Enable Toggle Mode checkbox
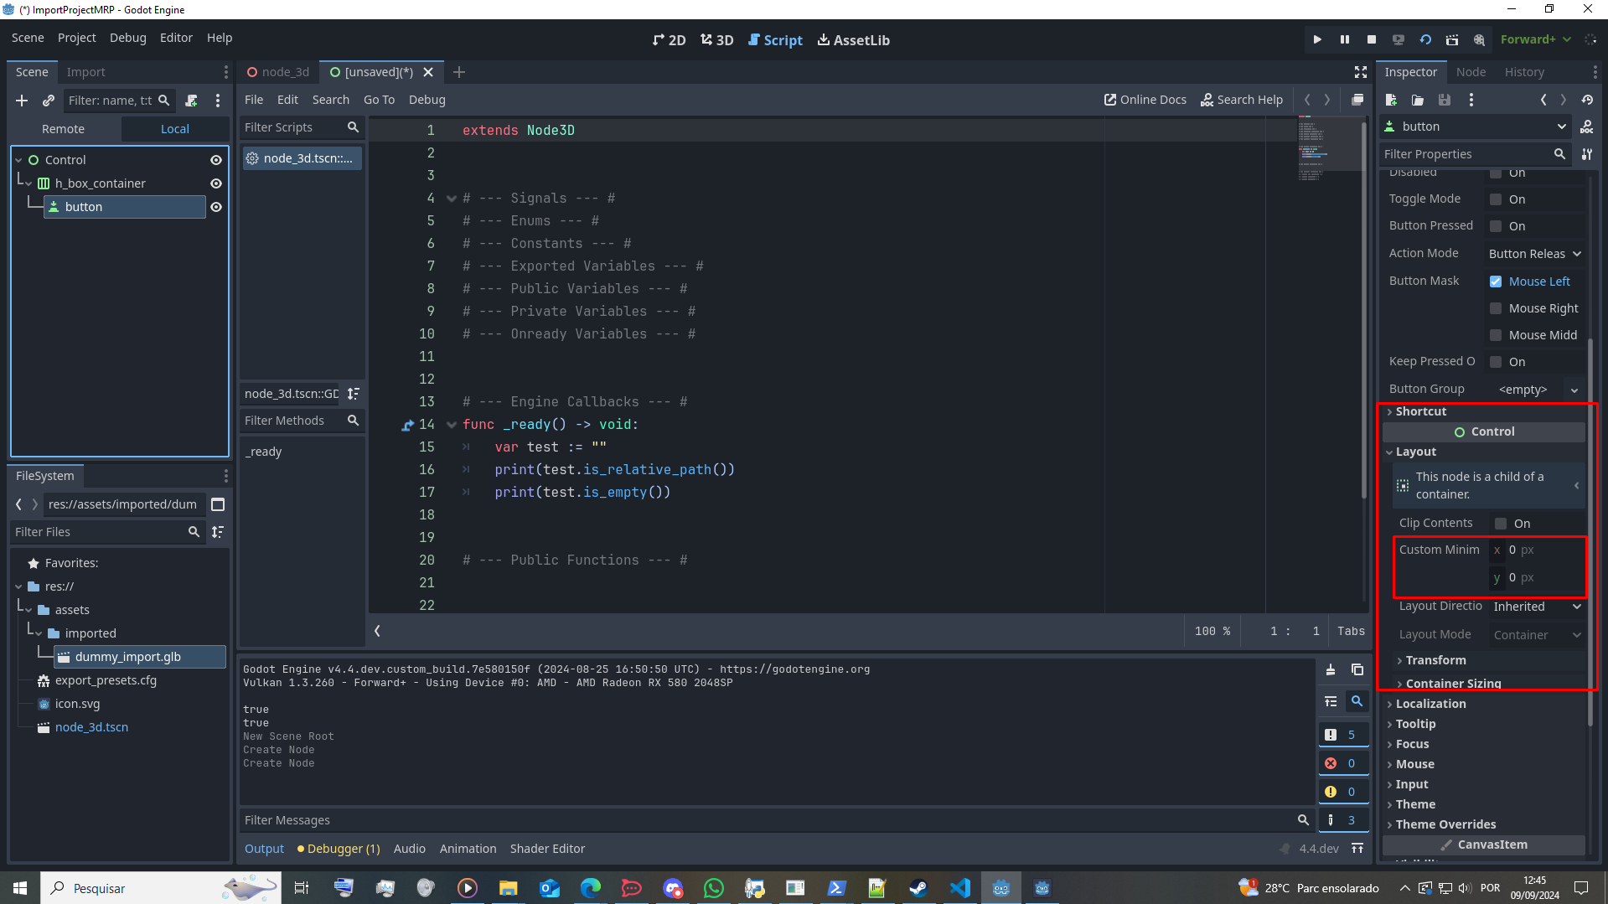 [1496, 199]
